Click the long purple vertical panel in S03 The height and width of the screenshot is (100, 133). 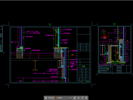pos(124,44)
